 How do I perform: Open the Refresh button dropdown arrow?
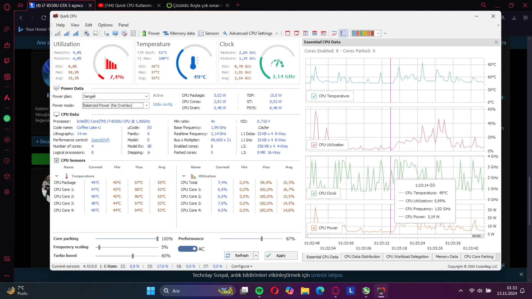256,256
